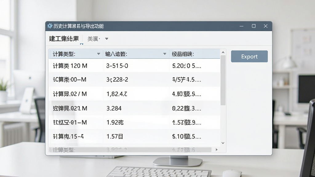Select the cell beginning with "1.57"

point(136,137)
